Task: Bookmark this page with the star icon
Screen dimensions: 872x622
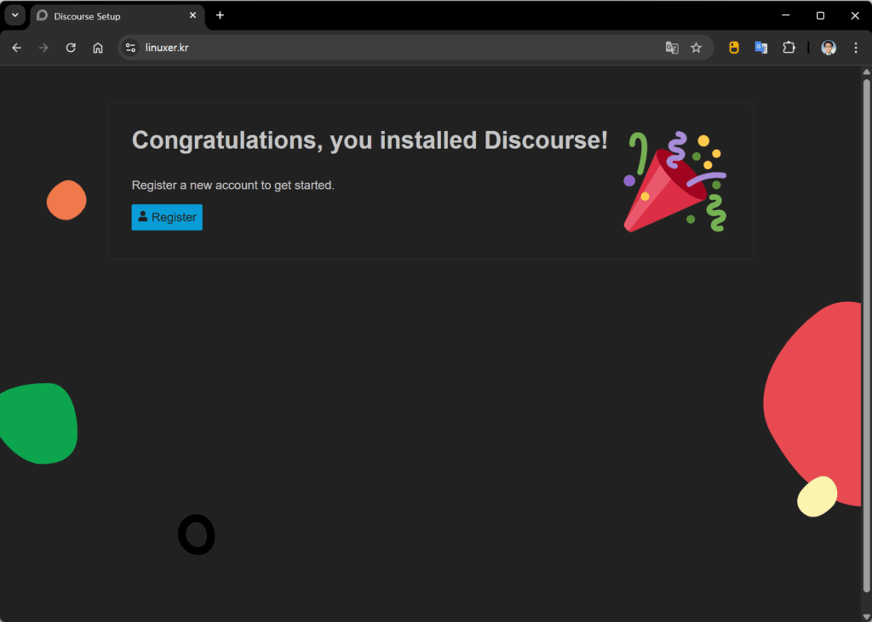Action: (696, 48)
